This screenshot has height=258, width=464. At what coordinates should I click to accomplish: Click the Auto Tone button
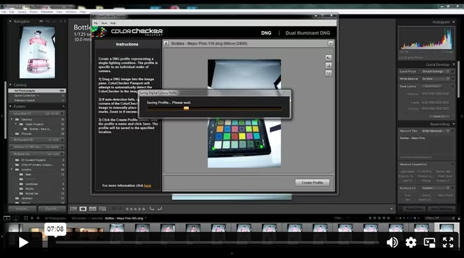432,86
